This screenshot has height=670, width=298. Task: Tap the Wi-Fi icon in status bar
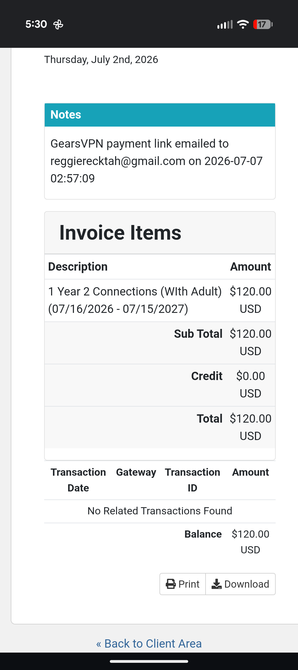coord(243,24)
